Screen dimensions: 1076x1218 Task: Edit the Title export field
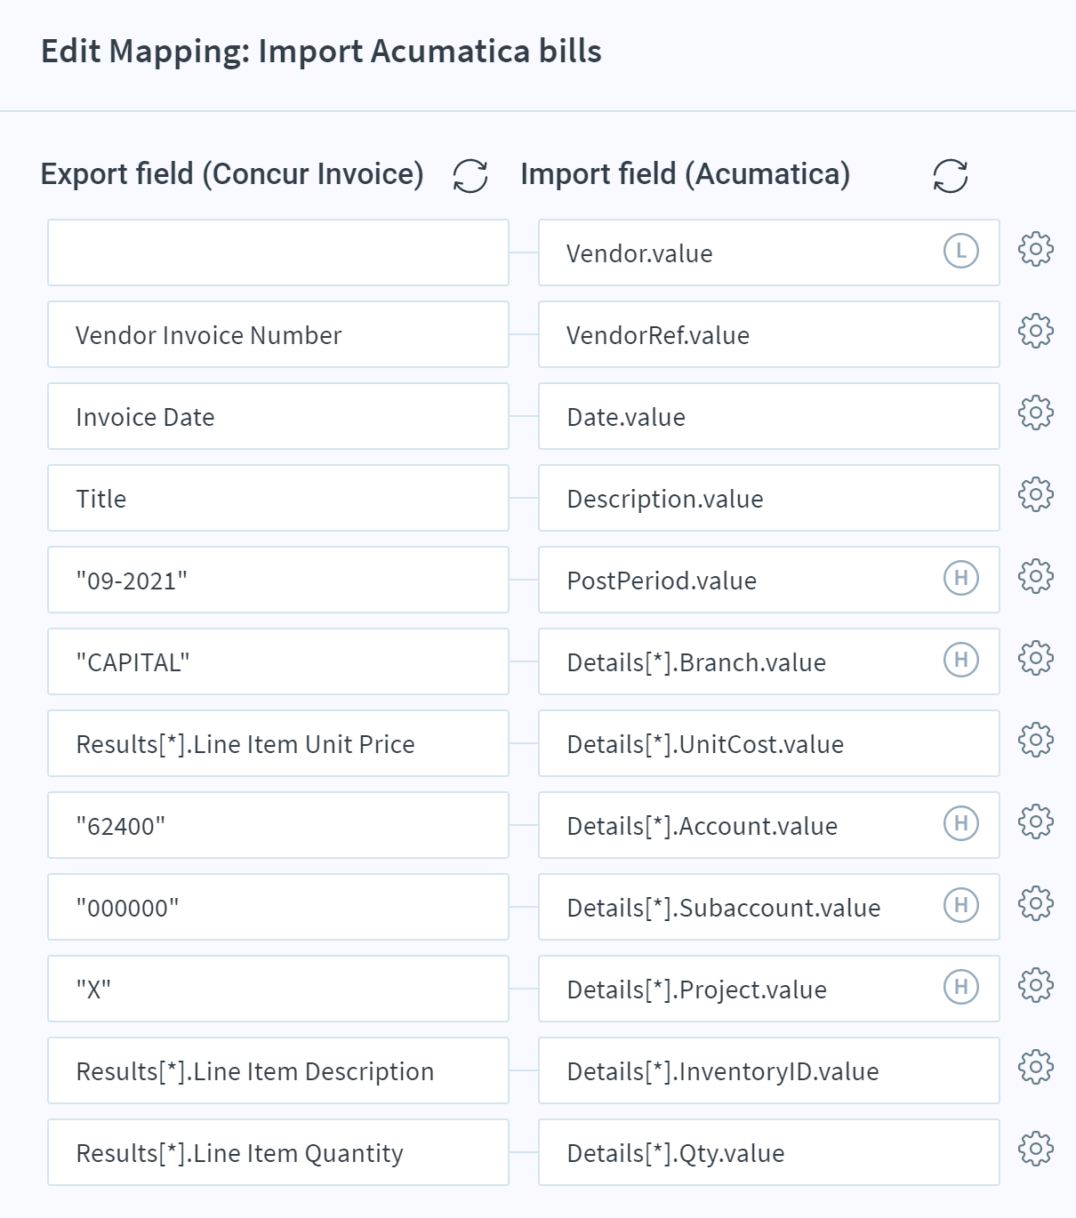(x=278, y=498)
